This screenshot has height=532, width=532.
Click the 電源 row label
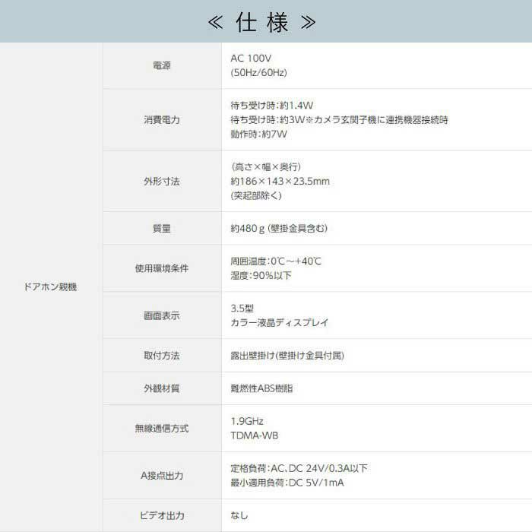coord(162,65)
